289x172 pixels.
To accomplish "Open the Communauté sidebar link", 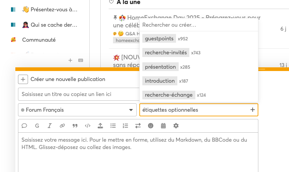I will (39, 40).
